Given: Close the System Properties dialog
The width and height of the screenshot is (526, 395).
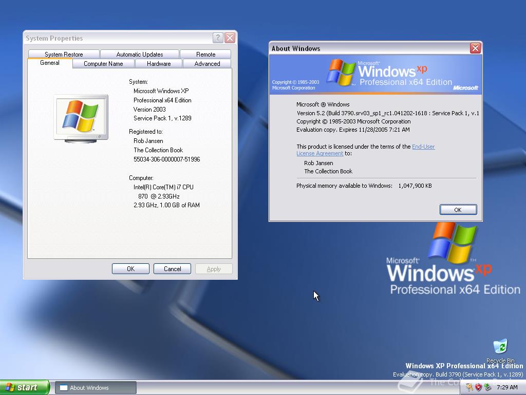Looking at the screenshot, I should (x=230, y=38).
